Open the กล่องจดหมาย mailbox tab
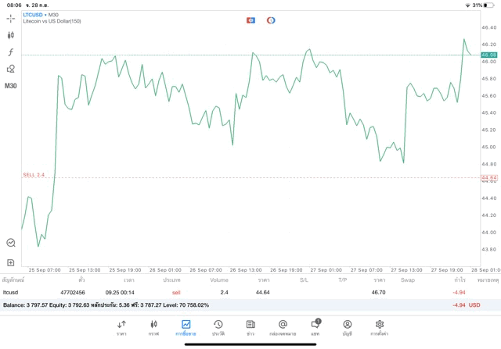Viewport: 501px width, 349px height. pos(283,327)
